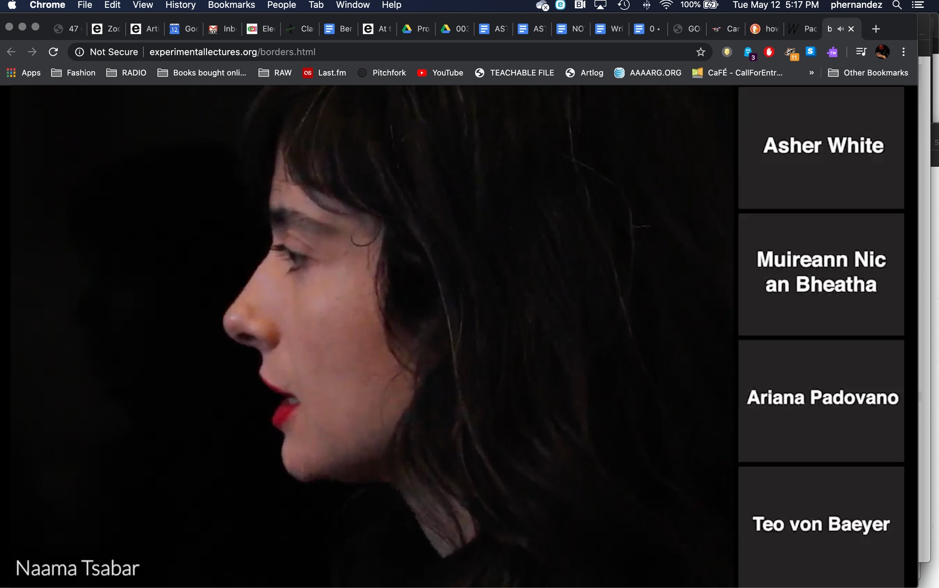Go forward to next page
Image resolution: width=939 pixels, height=588 pixels.
(32, 52)
